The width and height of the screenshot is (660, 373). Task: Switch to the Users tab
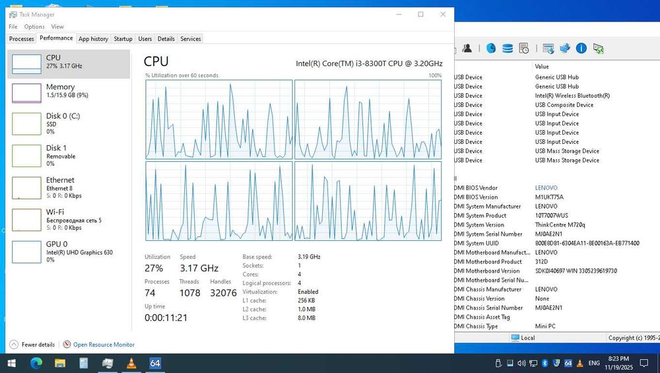145,39
